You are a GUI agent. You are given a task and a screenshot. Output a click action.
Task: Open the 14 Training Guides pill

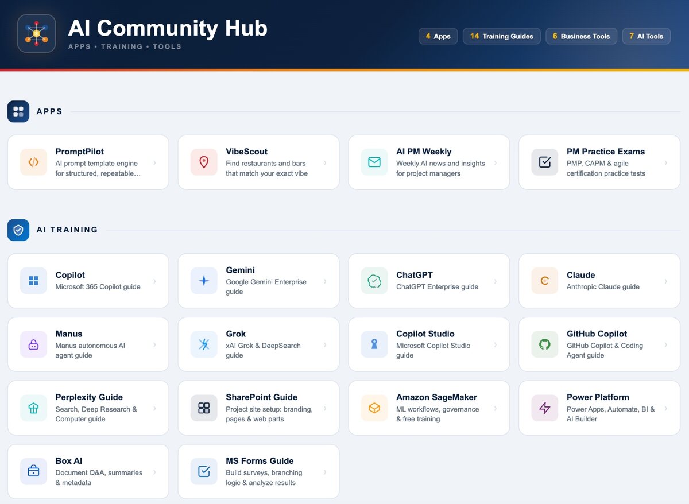pyautogui.click(x=502, y=36)
